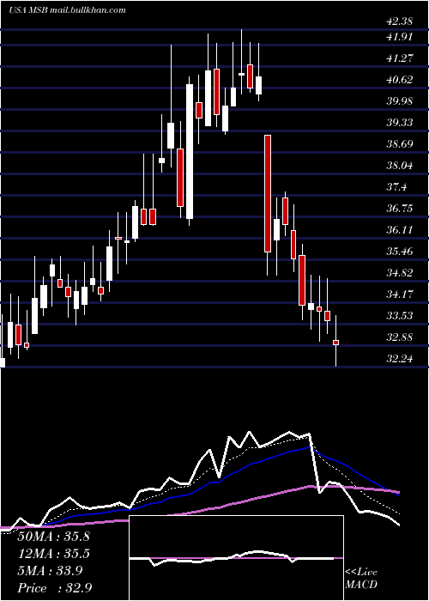This screenshot has width=429, height=601.
Task: Select the 39.33 price axis label
Action: (400, 123)
